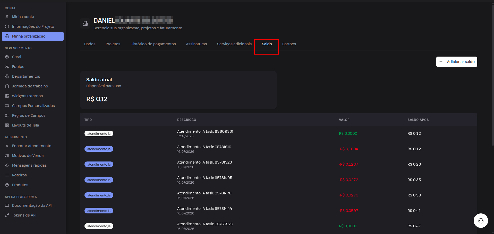The image size is (494, 234).
Task: Click description 'Atendimento IA task: 65781616'
Action: pos(204,147)
